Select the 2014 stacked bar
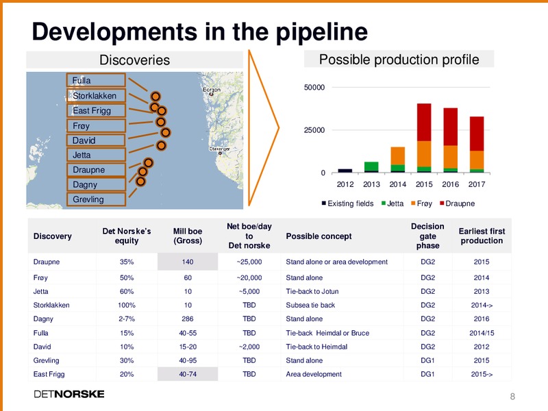Viewport: 548px width, 411px height. coord(398,160)
